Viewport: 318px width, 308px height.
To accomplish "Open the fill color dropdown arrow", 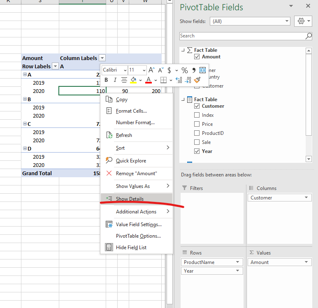I will (x=140, y=80).
